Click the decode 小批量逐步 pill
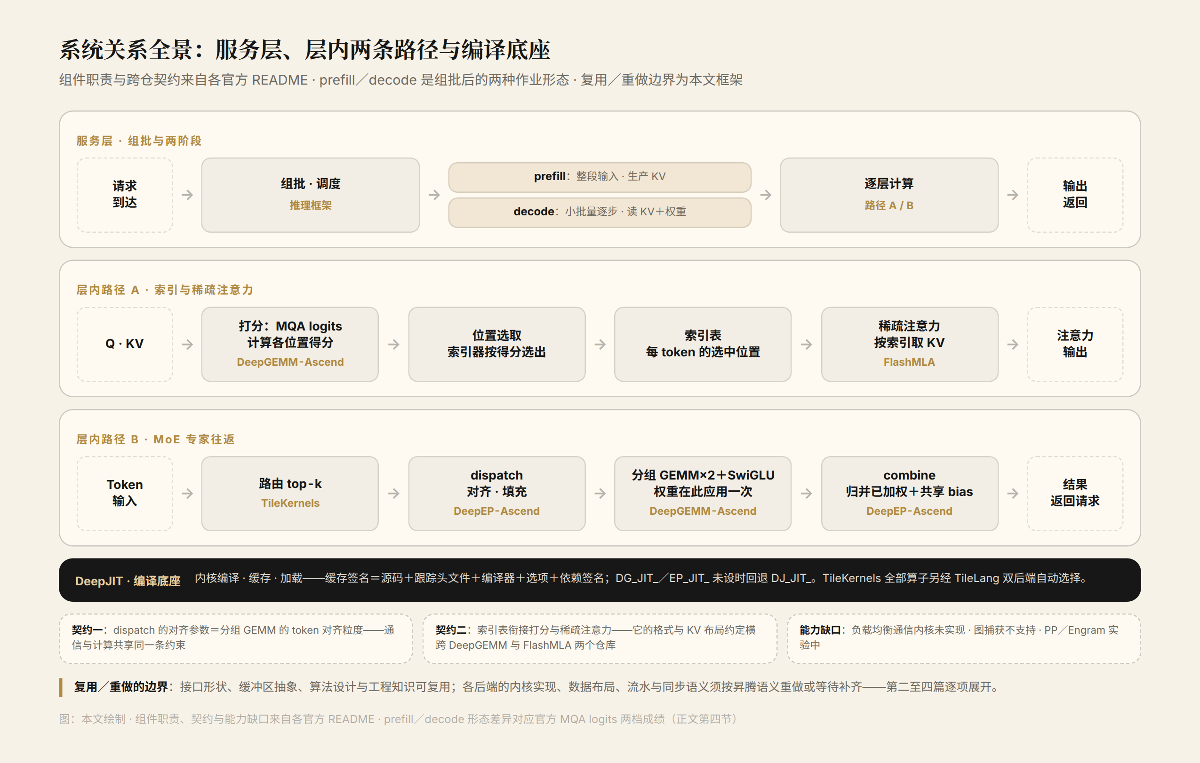This screenshot has width=1200, height=763. click(600, 212)
